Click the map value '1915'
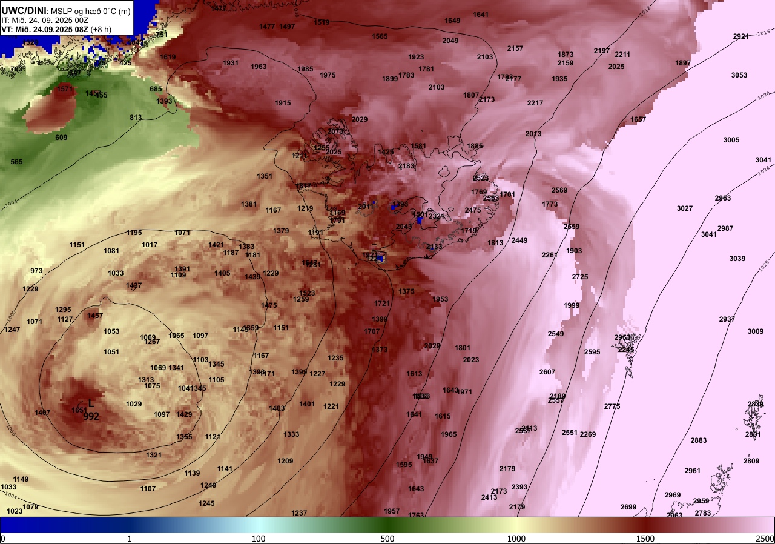775x544 pixels. pyautogui.click(x=283, y=103)
